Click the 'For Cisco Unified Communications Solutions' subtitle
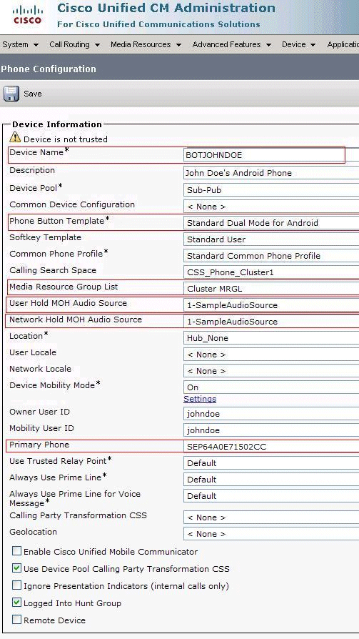The image size is (359, 639). click(x=158, y=24)
